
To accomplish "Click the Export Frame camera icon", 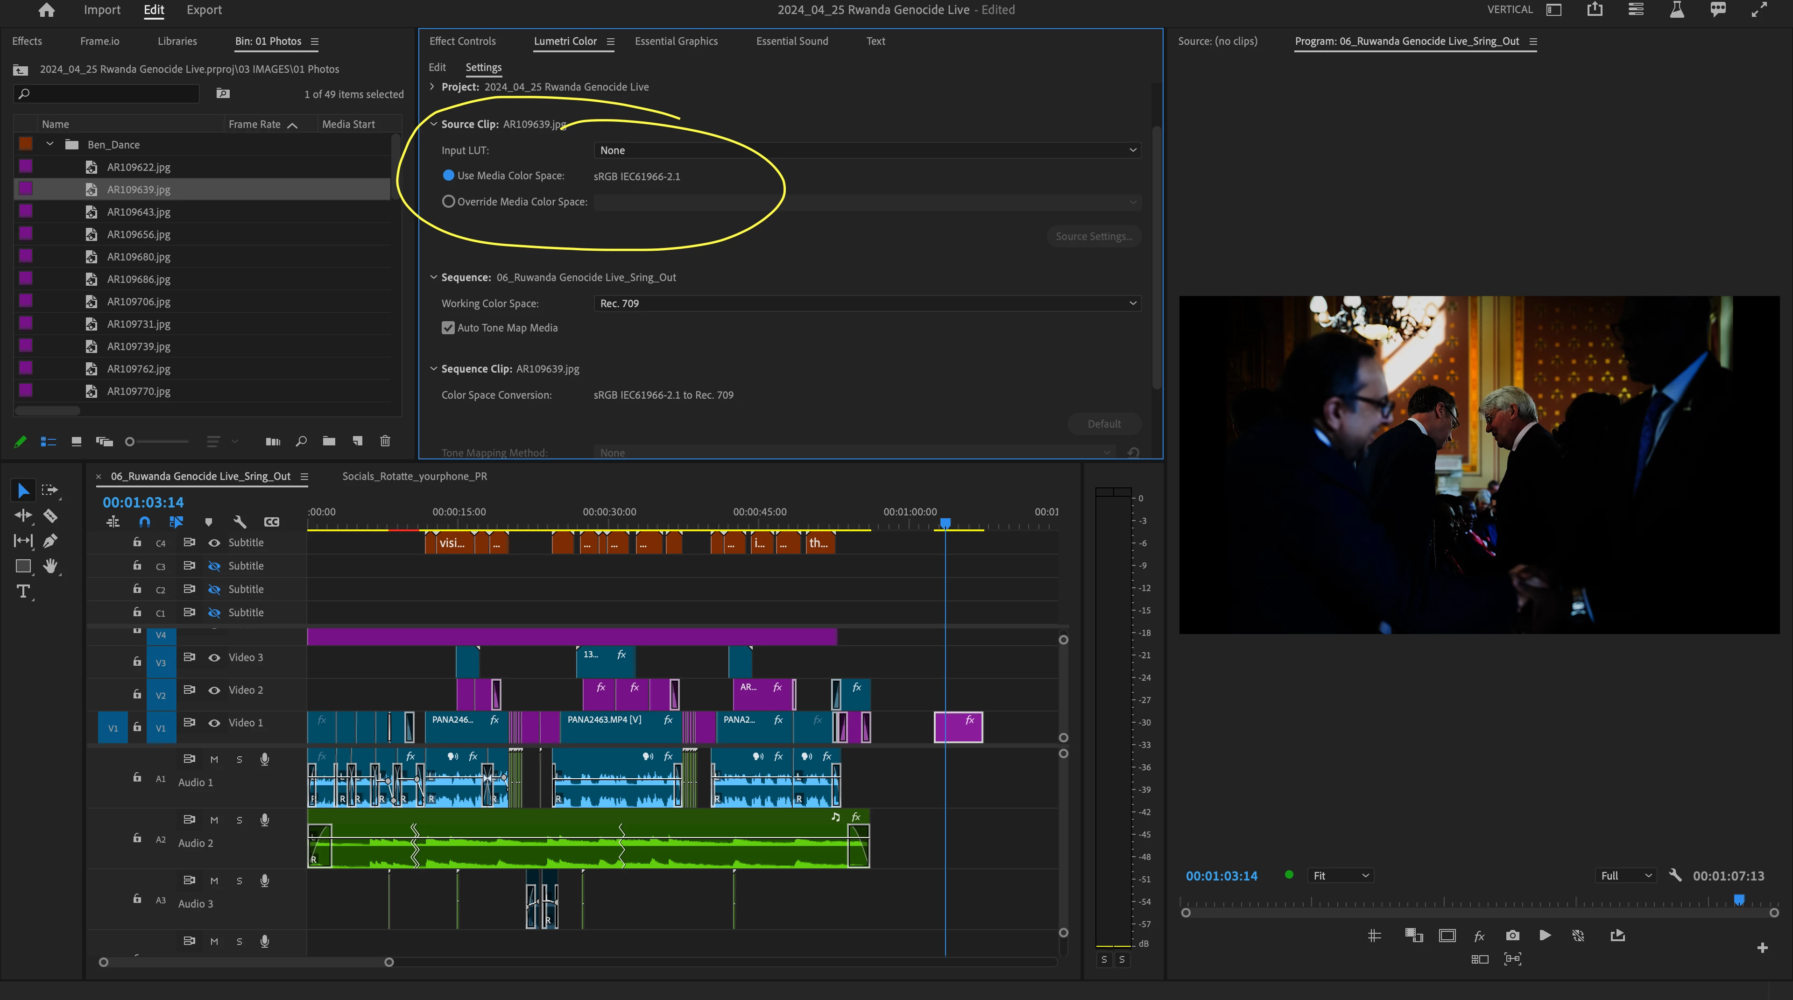I will pyautogui.click(x=1512, y=935).
